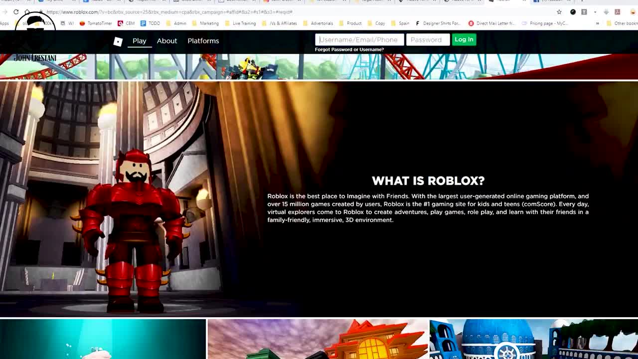The width and height of the screenshot is (638, 359).
Task: Open the Play tab
Action: tap(140, 41)
